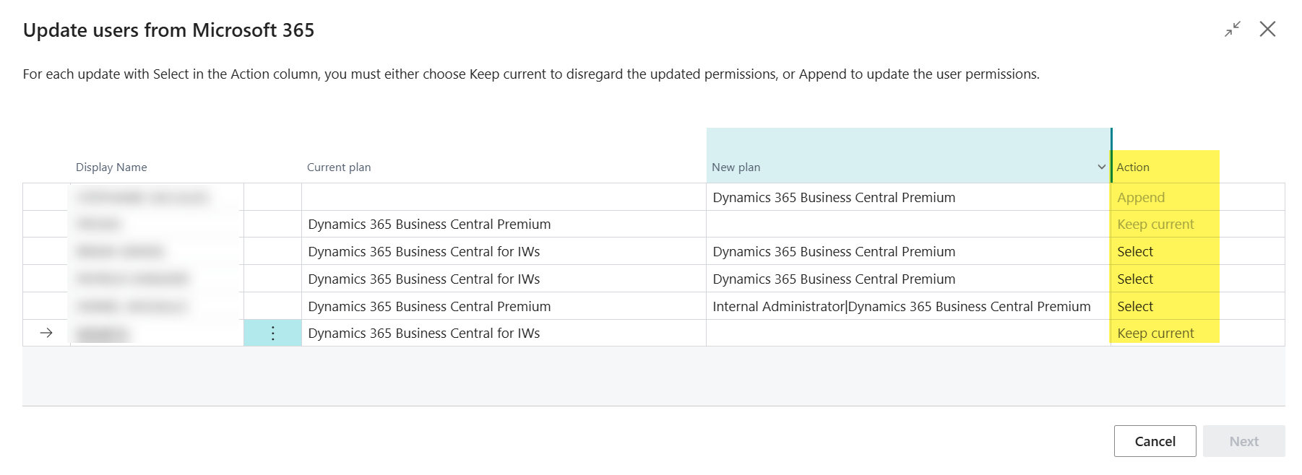Click the Current plan column header
The height and width of the screenshot is (475, 1302).
[x=339, y=167]
